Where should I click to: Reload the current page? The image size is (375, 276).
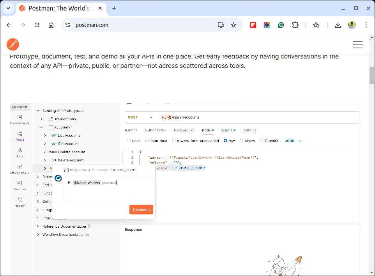pos(37,25)
